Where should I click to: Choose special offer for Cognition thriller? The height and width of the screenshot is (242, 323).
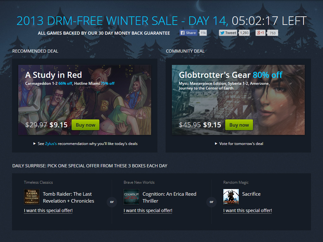click(x=148, y=210)
